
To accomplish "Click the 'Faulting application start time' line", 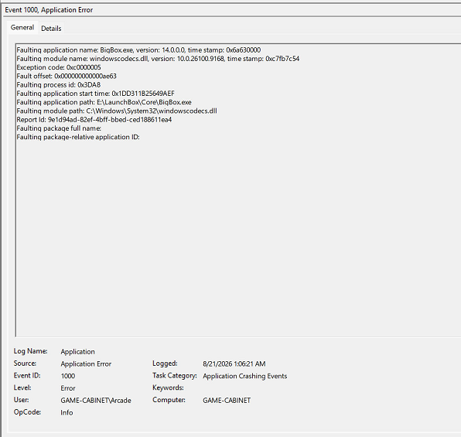I will 96,94.
